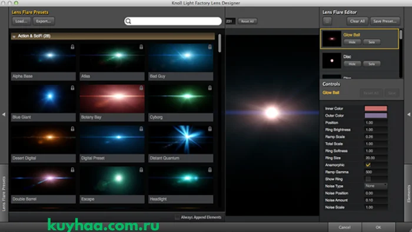Image resolution: width=412 pixels, height=232 pixels.
Task: Click the Save Preset button
Action: (385, 21)
